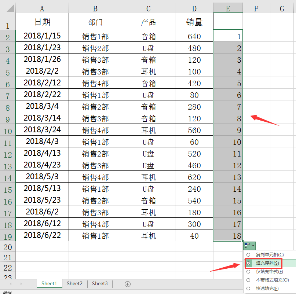
Task: Select row 1 header
Action: tap(8, 22)
